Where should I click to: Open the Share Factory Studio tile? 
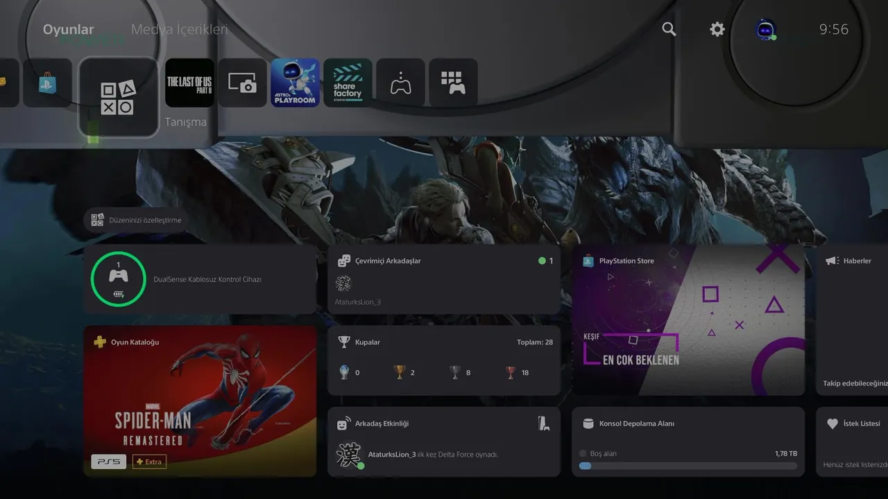pyautogui.click(x=348, y=82)
